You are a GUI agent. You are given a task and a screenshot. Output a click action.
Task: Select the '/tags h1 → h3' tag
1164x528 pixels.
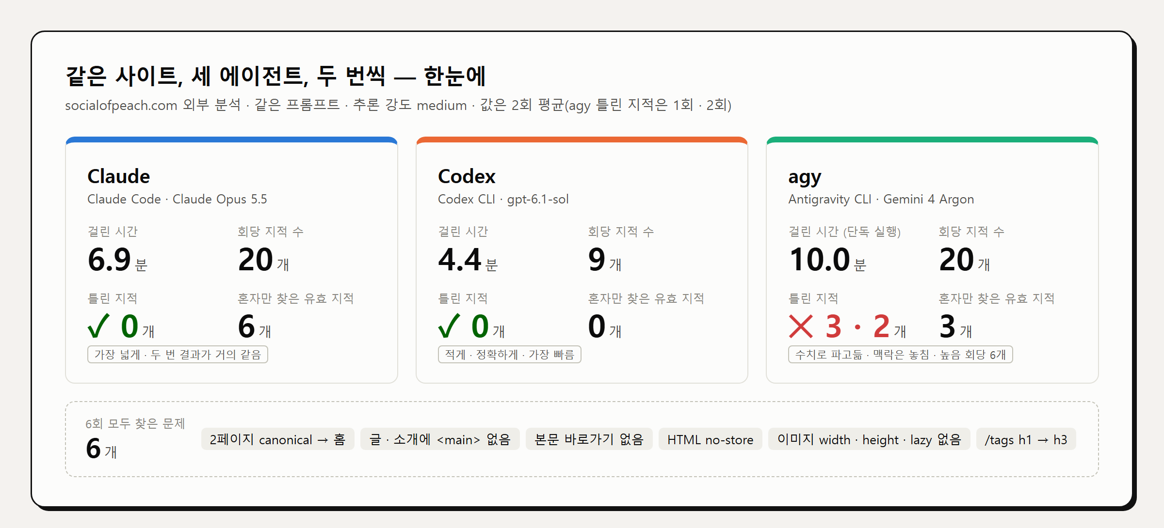pyautogui.click(x=1026, y=439)
